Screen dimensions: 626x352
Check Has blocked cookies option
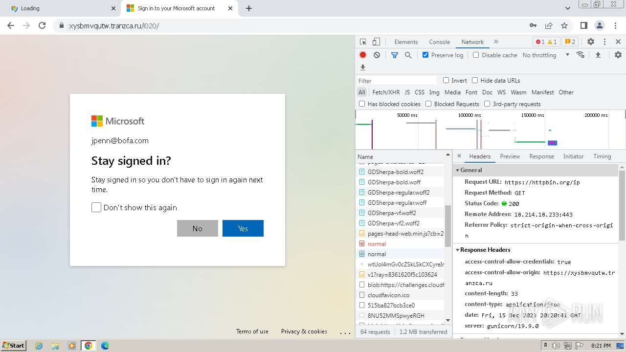(x=362, y=104)
